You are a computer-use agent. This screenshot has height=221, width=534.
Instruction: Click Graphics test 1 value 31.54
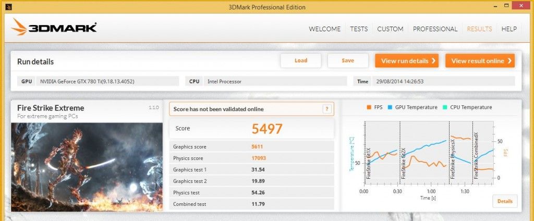click(258, 169)
